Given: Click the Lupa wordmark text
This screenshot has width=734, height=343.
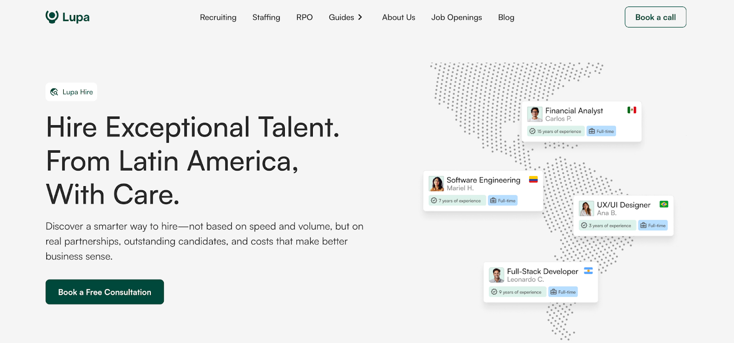Looking at the screenshot, I should click(x=76, y=17).
